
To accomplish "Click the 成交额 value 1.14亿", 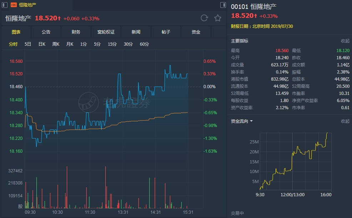I will pyautogui.click(x=343, y=65).
